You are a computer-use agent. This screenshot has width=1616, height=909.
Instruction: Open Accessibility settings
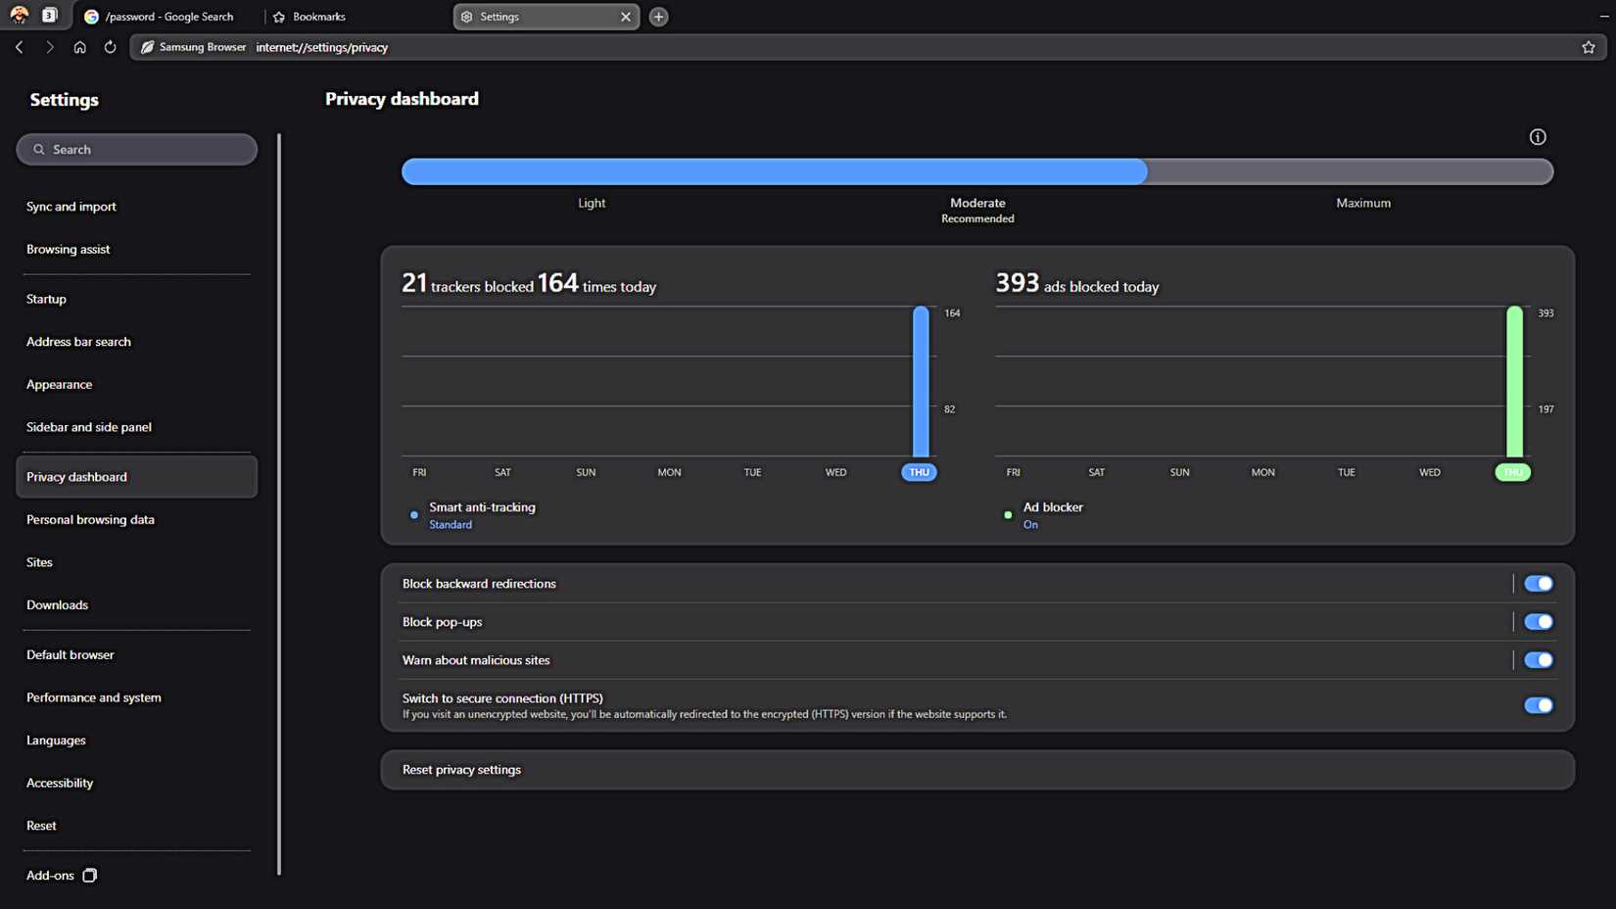(x=137, y=783)
